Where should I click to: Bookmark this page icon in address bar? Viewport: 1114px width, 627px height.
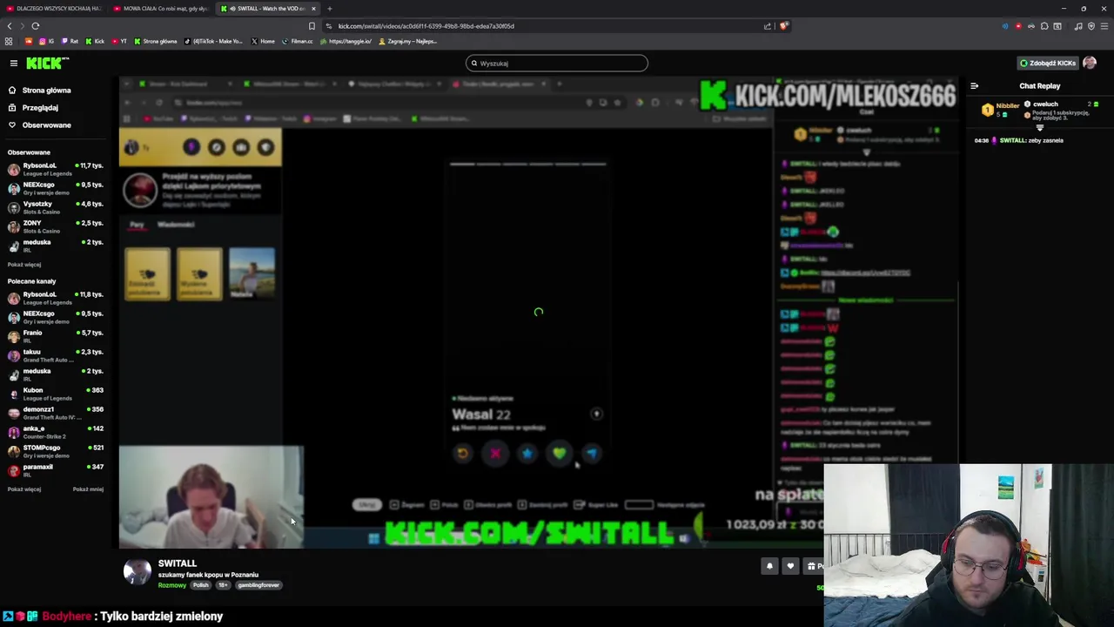pyautogui.click(x=312, y=26)
